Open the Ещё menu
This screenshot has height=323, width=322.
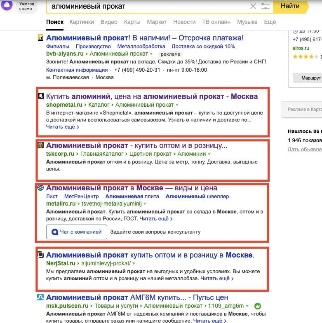(270, 22)
